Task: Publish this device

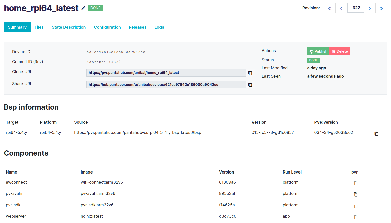Action: [x=318, y=51]
